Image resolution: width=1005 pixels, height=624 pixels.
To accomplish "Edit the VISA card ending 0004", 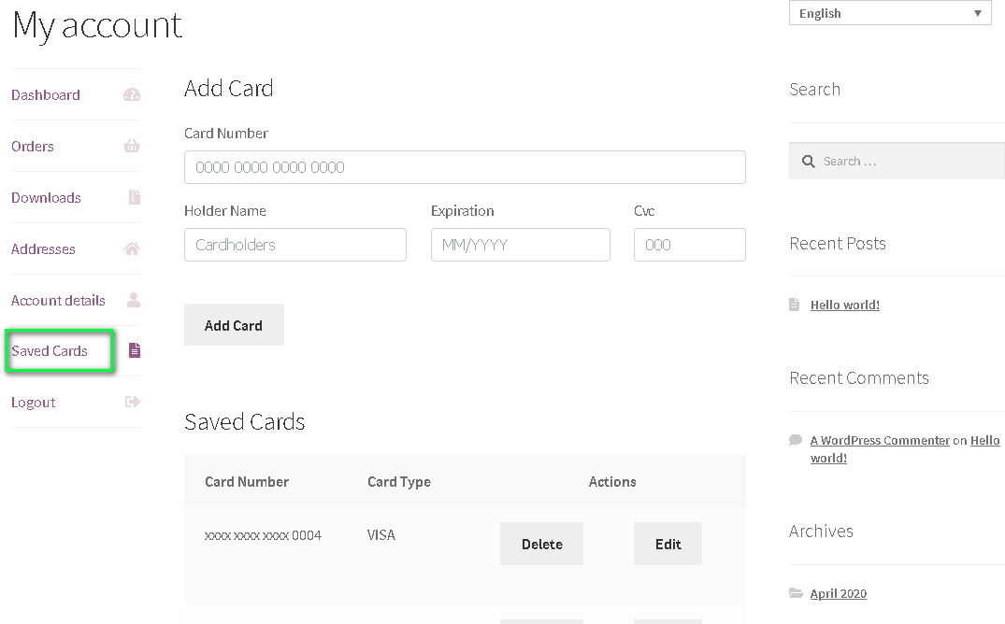I will point(668,544).
